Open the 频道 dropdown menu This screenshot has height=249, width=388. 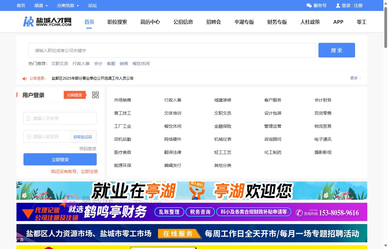[41, 5]
